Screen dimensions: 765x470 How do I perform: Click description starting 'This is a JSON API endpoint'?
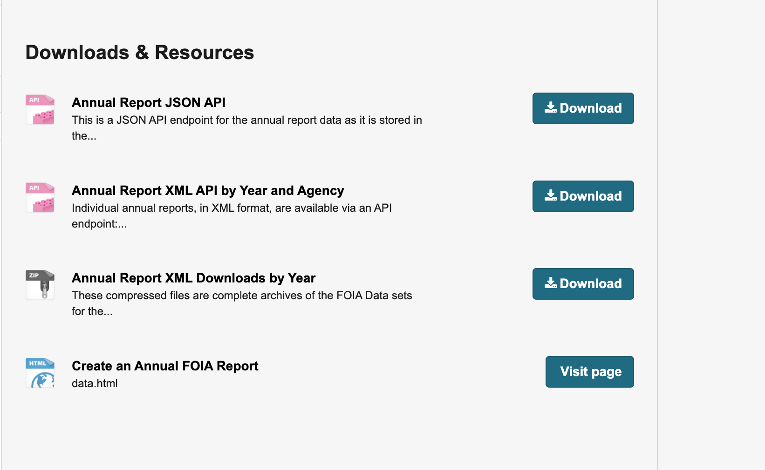[247, 128]
